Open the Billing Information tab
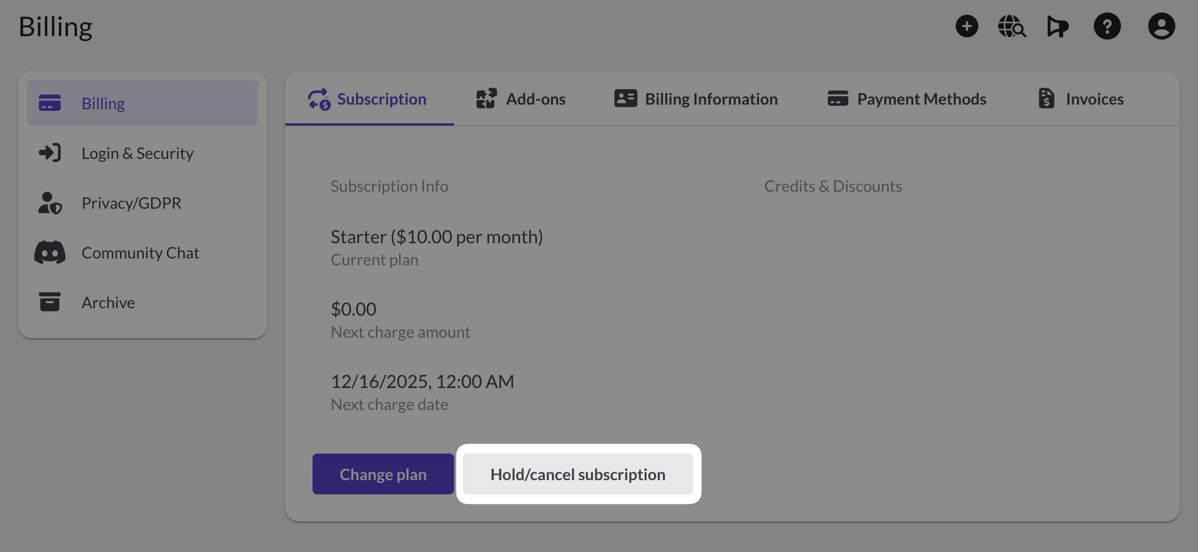 696,99
